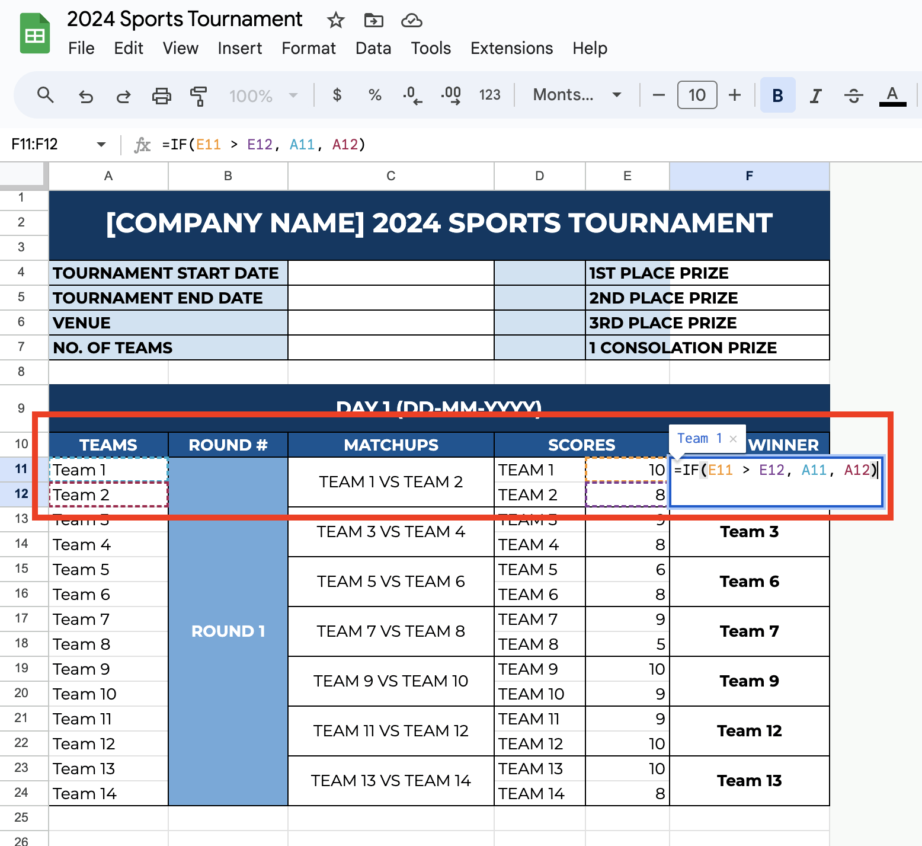Expand the name box dropdown arrow
The image size is (922, 846).
[x=101, y=145]
